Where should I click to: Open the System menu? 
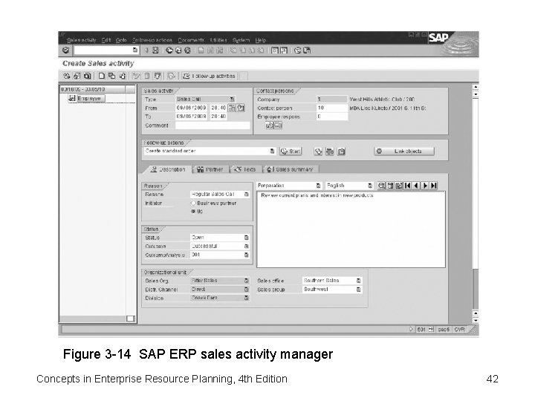[241, 40]
